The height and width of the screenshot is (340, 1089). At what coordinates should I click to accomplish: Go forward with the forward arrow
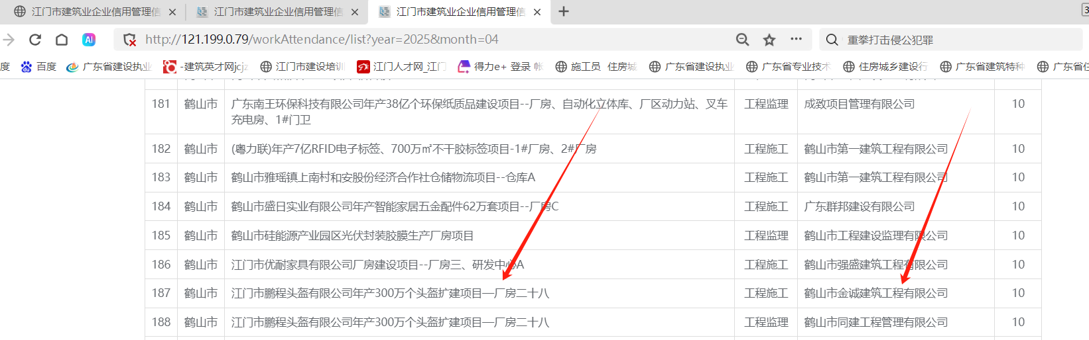pos(9,40)
